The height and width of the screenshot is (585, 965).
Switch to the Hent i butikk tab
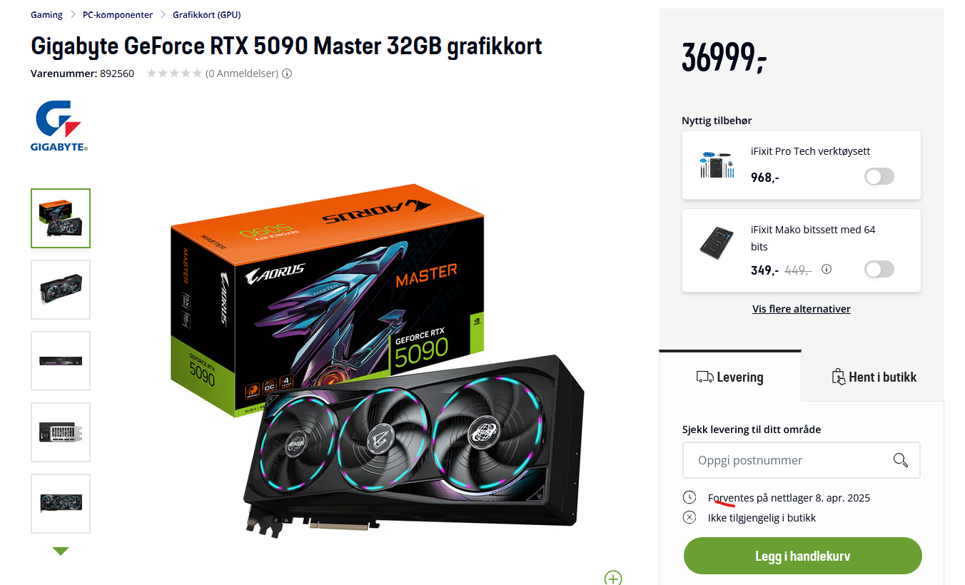pos(874,377)
